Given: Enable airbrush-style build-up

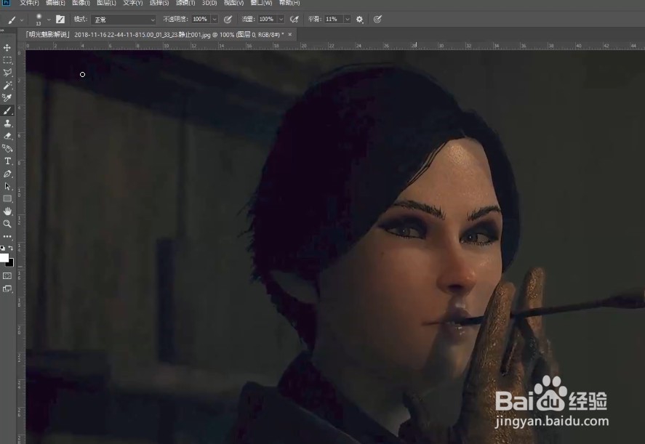Looking at the screenshot, I should [294, 20].
